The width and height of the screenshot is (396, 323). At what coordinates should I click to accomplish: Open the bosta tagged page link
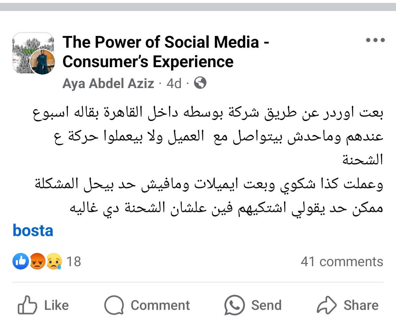click(33, 231)
